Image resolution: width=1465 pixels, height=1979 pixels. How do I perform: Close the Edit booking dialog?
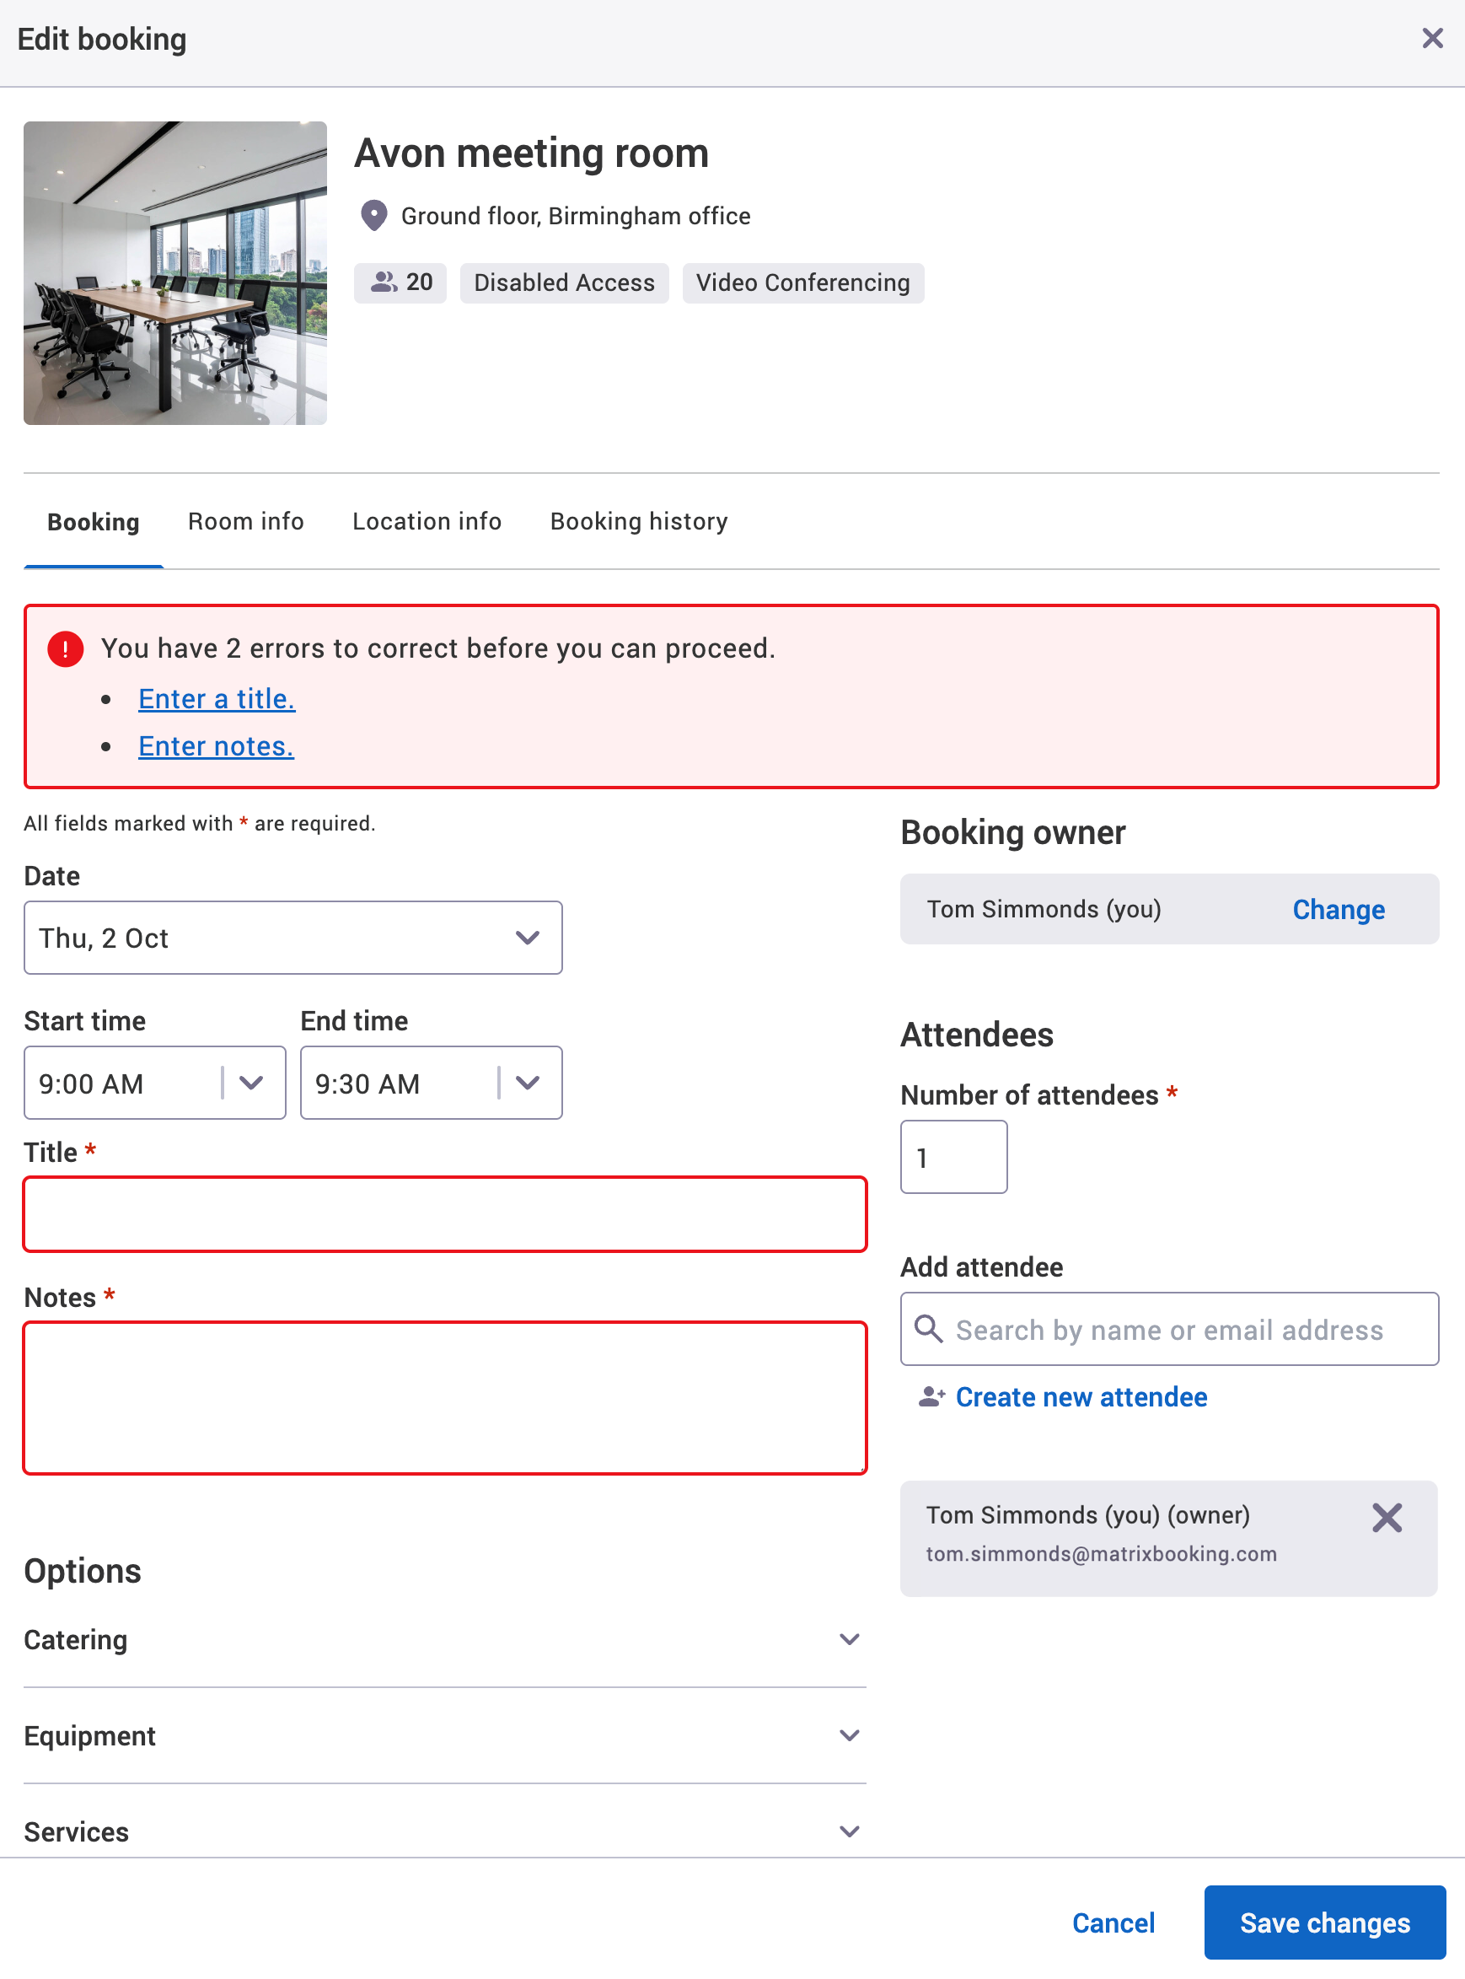tap(1432, 38)
